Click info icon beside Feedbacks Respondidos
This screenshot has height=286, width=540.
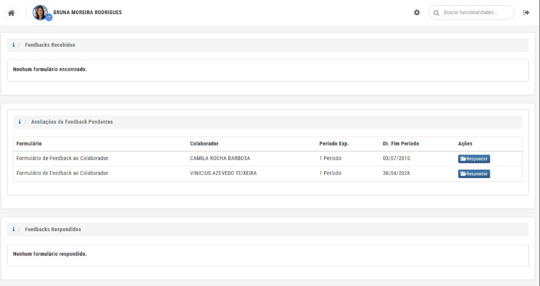(x=13, y=229)
